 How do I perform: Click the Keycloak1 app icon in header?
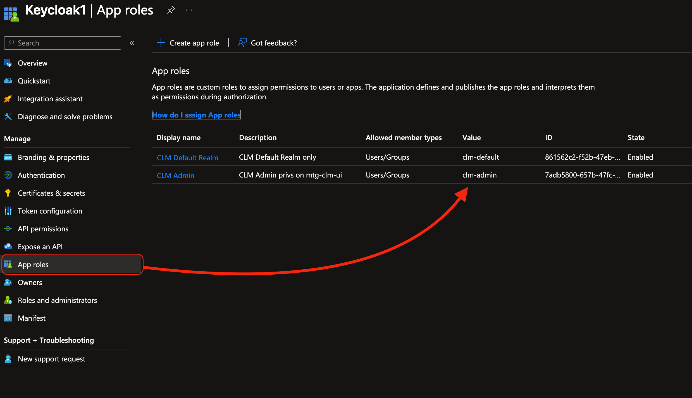(x=11, y=14)
